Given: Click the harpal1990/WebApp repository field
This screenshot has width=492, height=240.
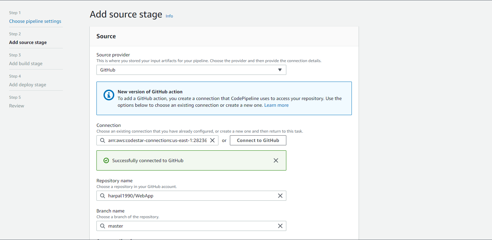Looking at the screenshot, I should [191, 196].
